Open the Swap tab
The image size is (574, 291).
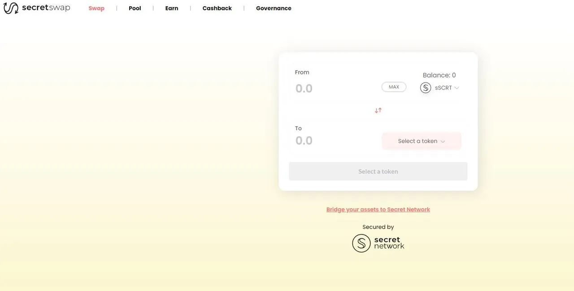click(96, 8)
